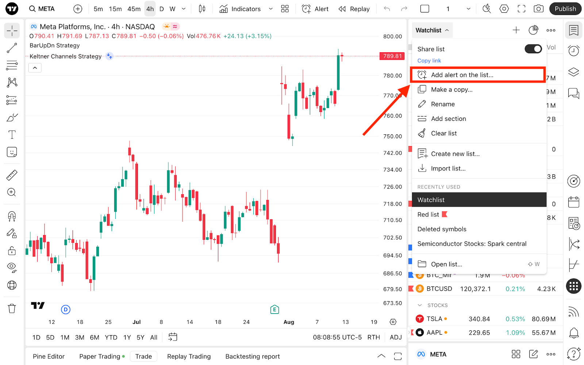Click the META symbol search box
This screenshot has height=365, width=584.
click(x=42, y=9)
